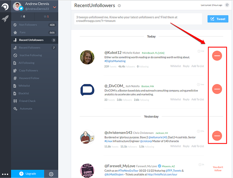Click the refresh sync icon

[227, 6]
